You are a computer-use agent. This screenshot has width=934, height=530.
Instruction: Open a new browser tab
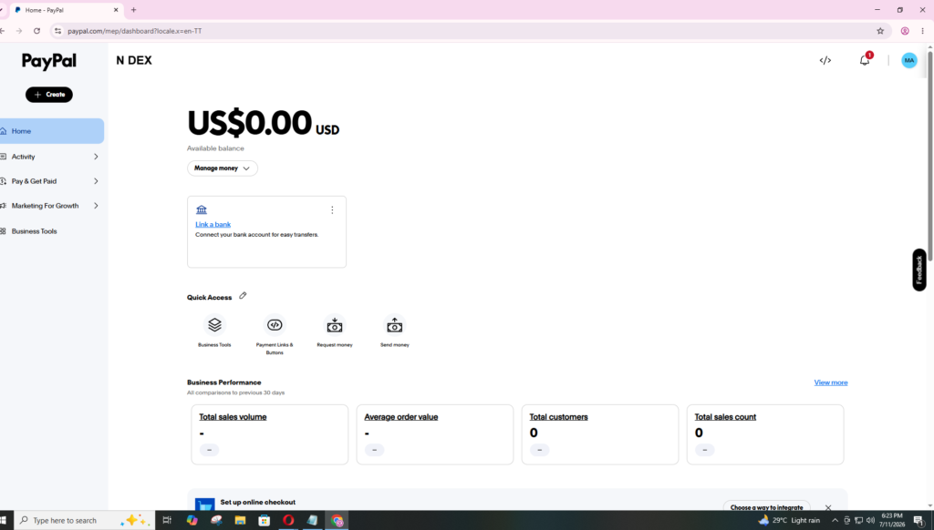[133, 10]
